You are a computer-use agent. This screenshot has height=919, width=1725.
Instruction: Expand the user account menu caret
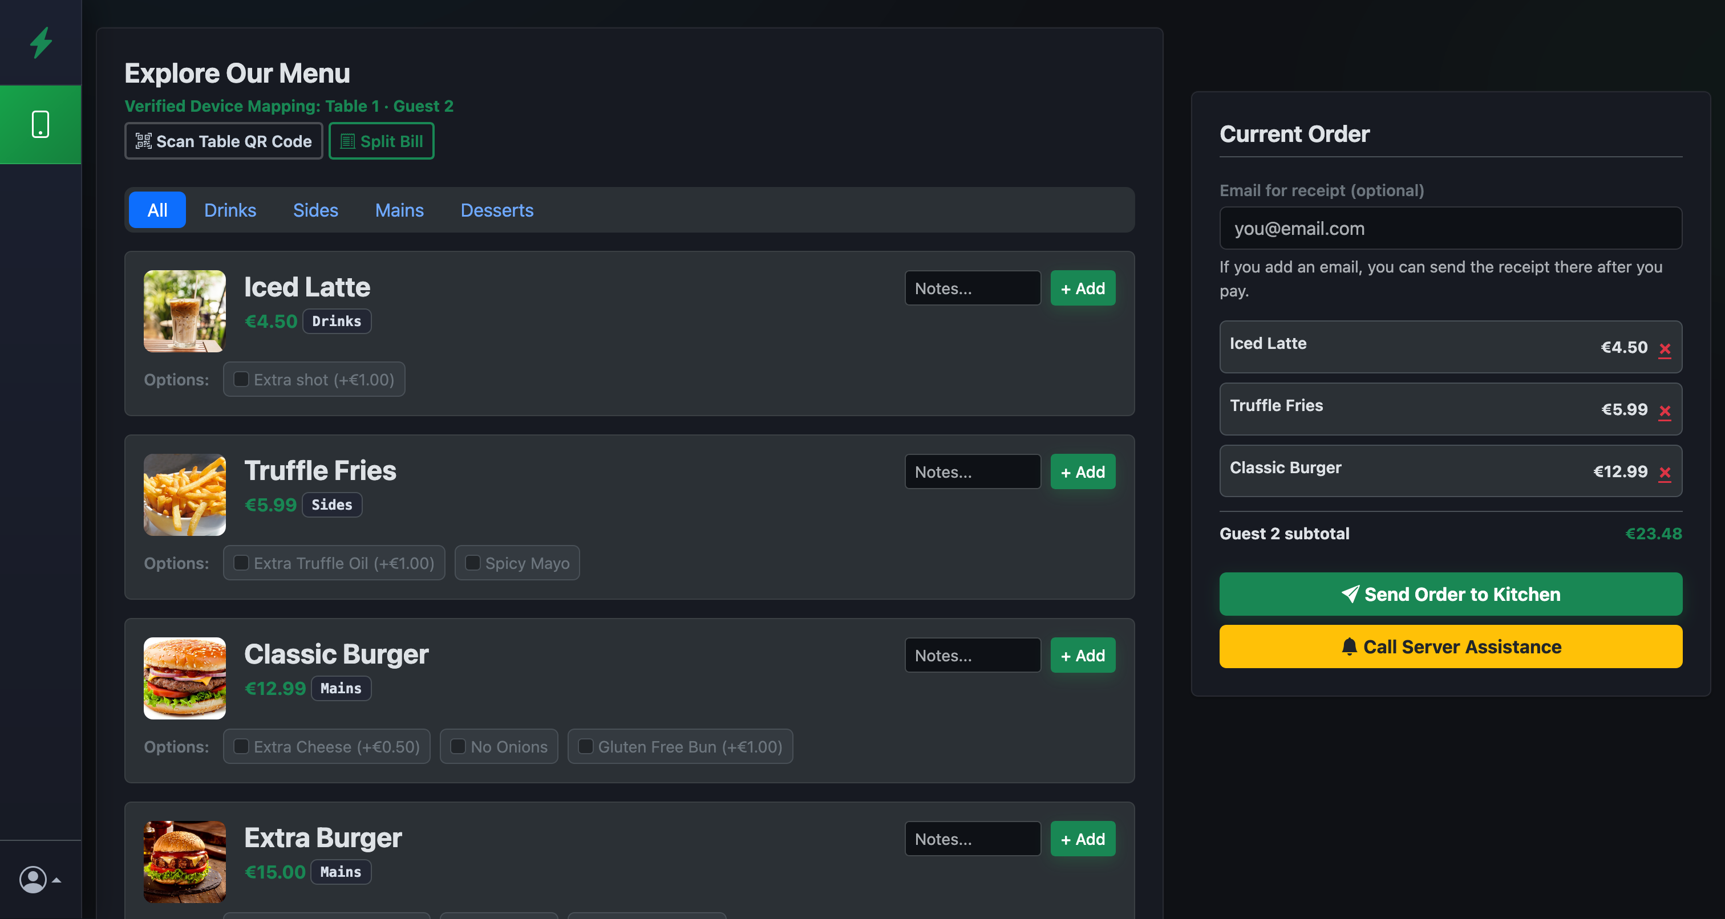point(57,880)
